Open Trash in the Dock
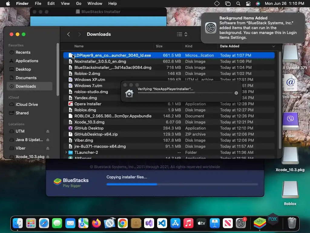The height and width of the screenshot is (233, 310). tap(292, 223)
